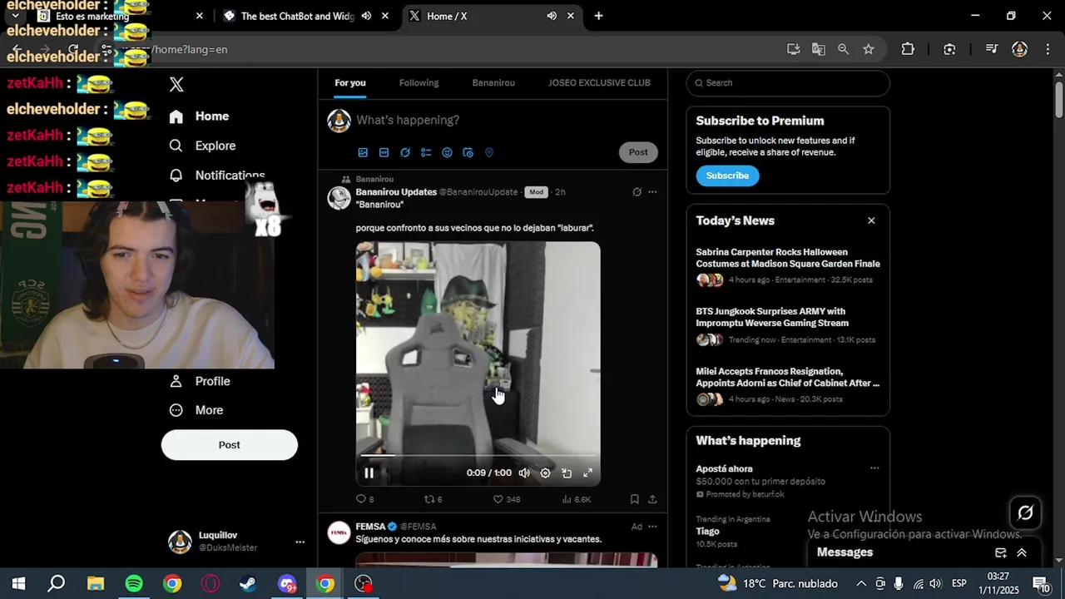Image resolution: width=1065 pixels, height=599 pixels.
Task: Compose new message in Messages bar
Action: [x=1001, y=552]
